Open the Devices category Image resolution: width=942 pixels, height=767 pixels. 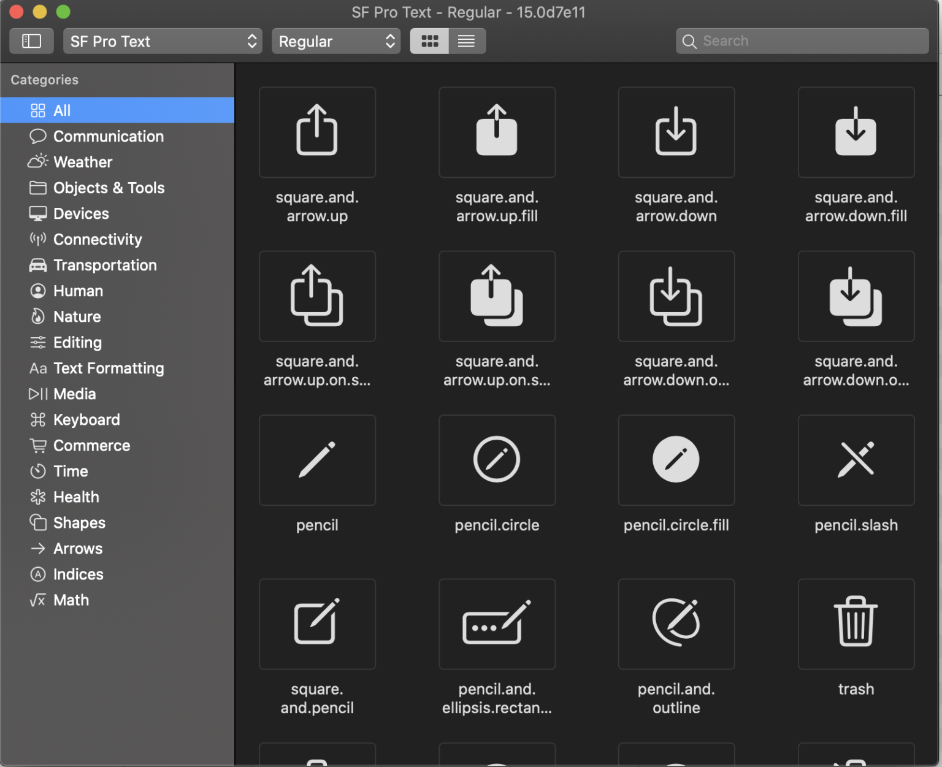[x=117, y=213]
